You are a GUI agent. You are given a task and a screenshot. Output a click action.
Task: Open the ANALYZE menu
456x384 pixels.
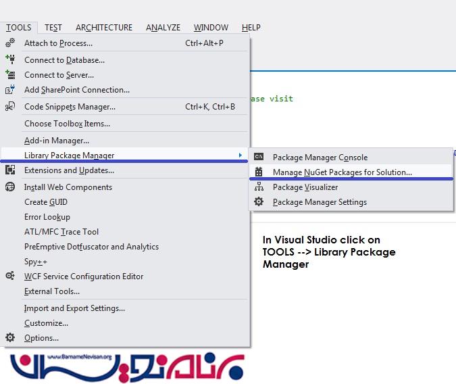click(x=163, y=28)
